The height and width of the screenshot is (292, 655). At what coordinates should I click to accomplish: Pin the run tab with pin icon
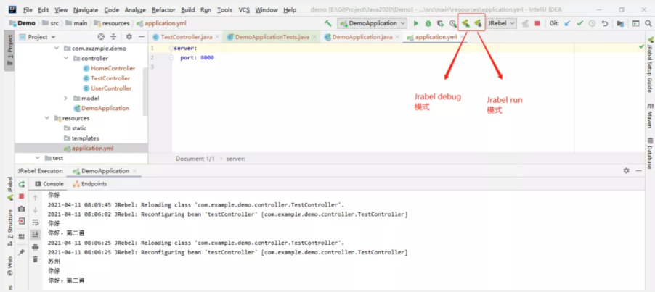coord(22,252)
